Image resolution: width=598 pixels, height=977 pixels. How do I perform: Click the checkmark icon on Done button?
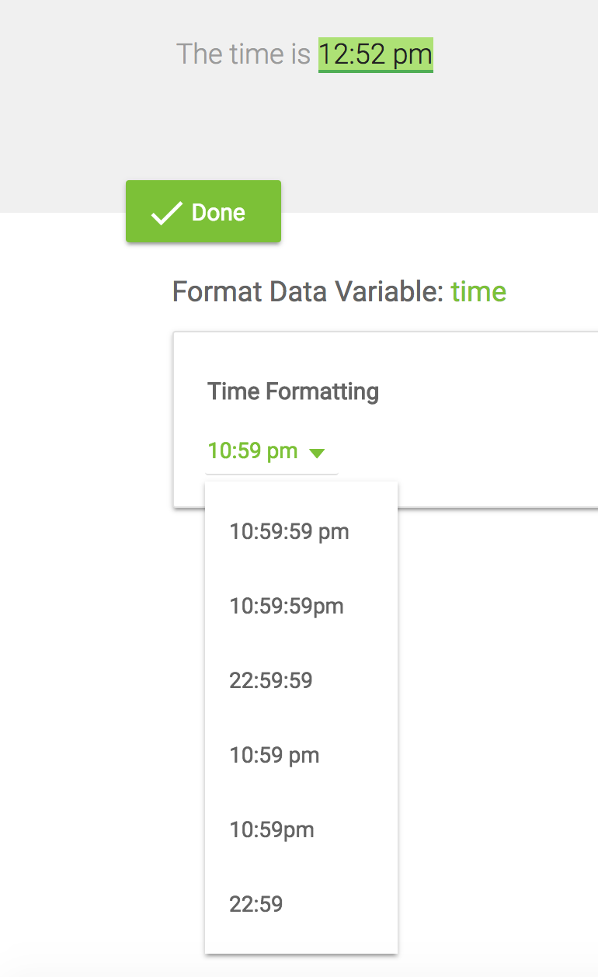point(166,213)
